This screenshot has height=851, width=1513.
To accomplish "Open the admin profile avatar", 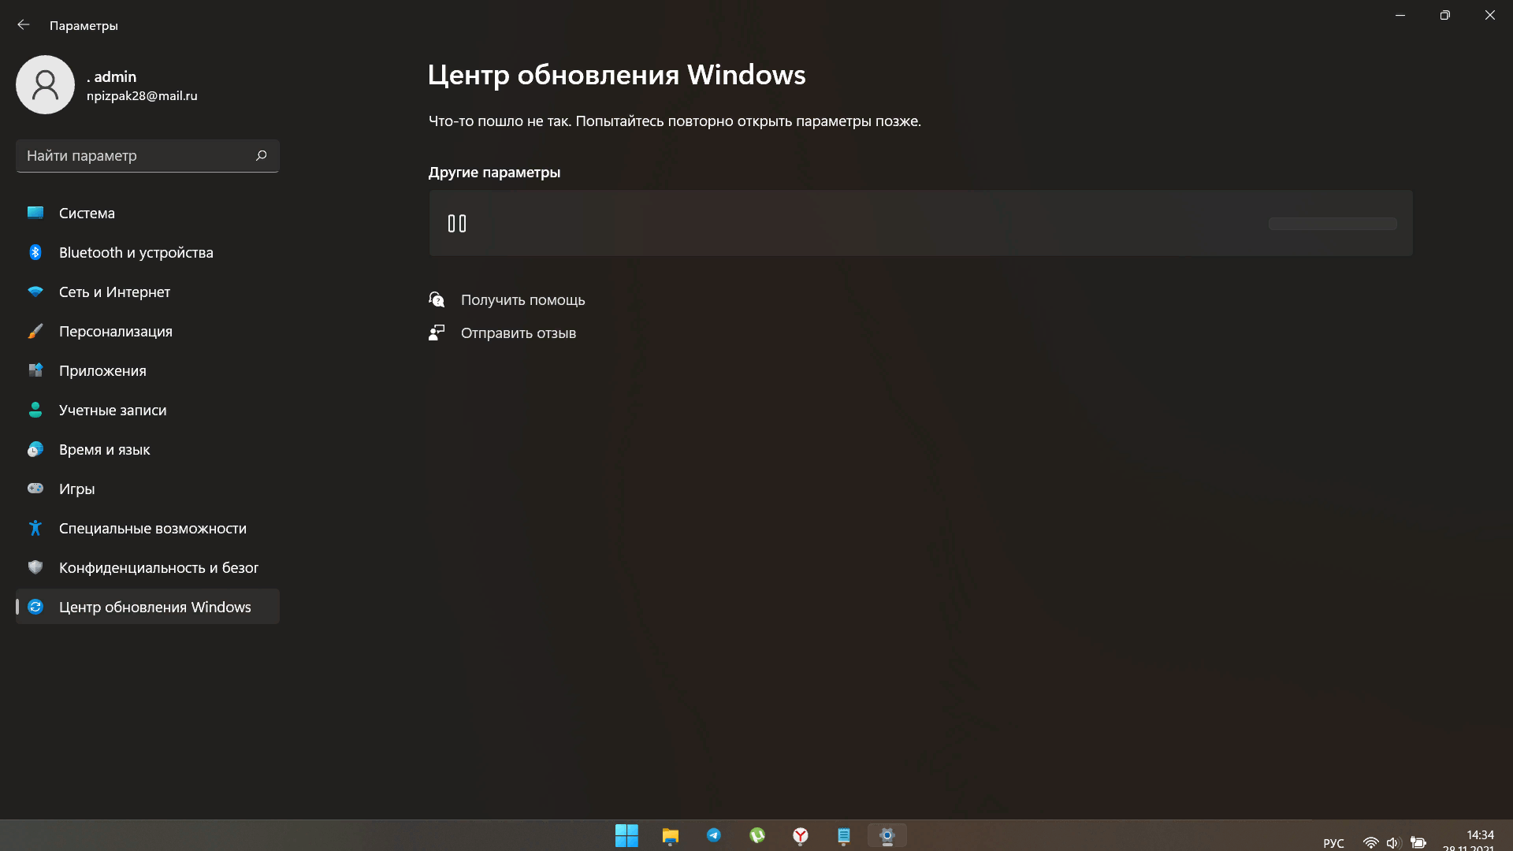I will click(x=45, y=84).
